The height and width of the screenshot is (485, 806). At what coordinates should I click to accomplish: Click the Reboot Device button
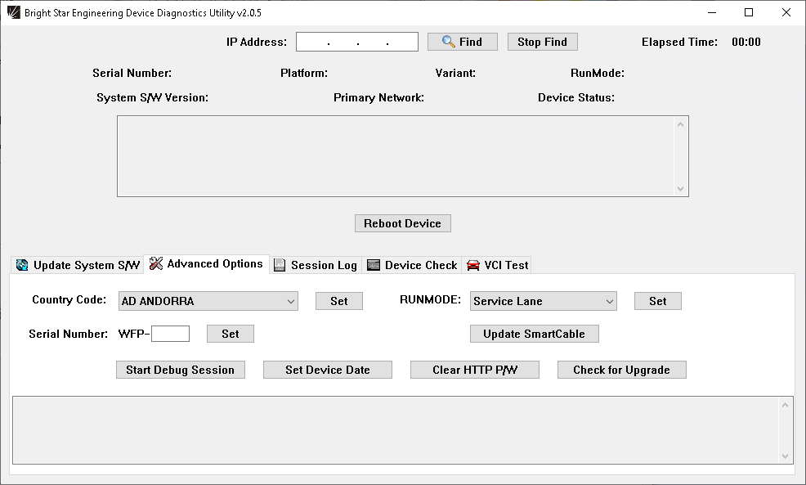pyautogui.click(x=402, y=223)
